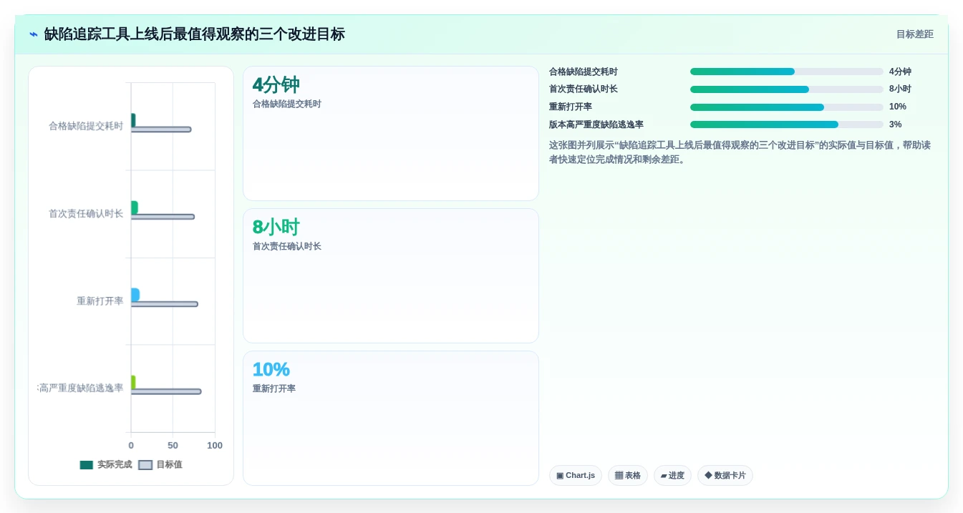The width and height of the screenshot is (963, 513).
Task: Click the 10% value in the progress list
Action: tap(898, 107)
